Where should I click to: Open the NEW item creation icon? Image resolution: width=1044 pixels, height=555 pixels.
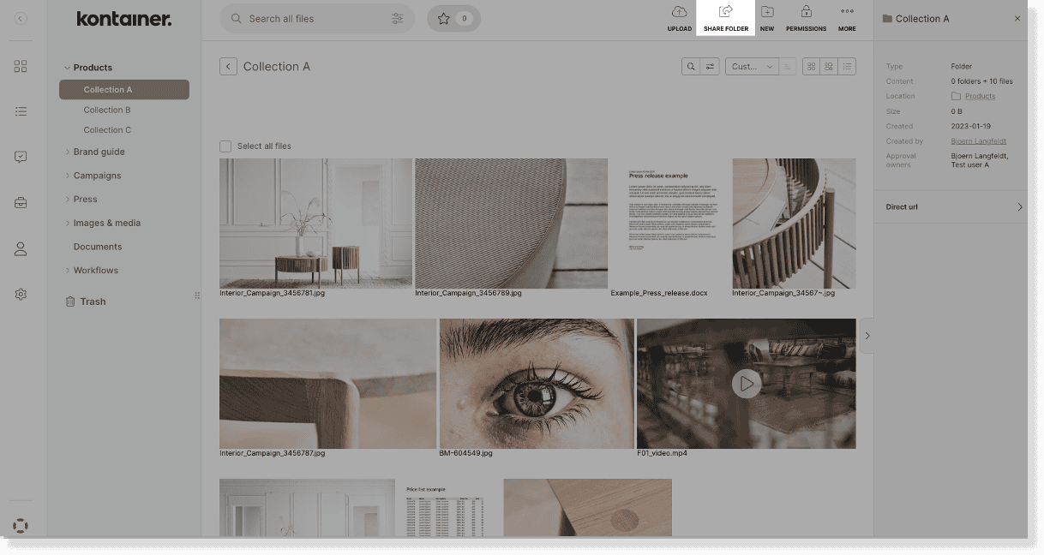766,17
